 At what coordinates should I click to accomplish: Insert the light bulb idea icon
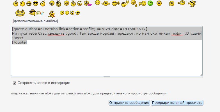coord(72,13)
